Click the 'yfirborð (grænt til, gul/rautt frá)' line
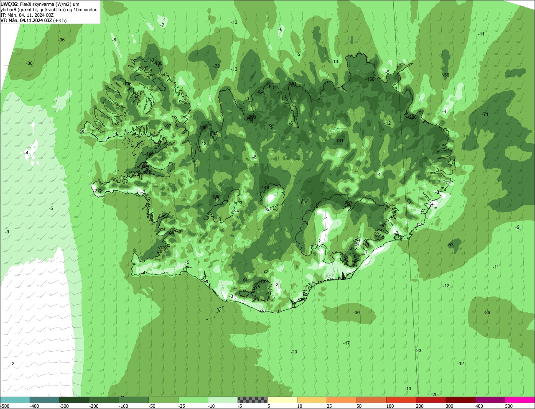The width and height of the screenshot is (535, 409). (49, 9)
